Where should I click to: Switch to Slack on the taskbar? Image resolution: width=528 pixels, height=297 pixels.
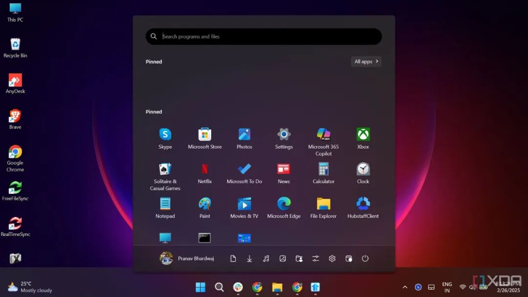click(238, 287)
